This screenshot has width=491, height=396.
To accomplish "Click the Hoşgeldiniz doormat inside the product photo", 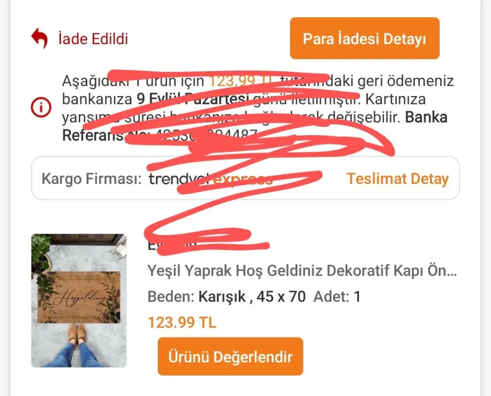I will (79, 297).
